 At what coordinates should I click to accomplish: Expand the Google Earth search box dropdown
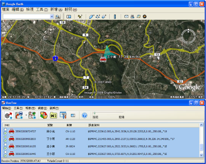coord(52,16)
